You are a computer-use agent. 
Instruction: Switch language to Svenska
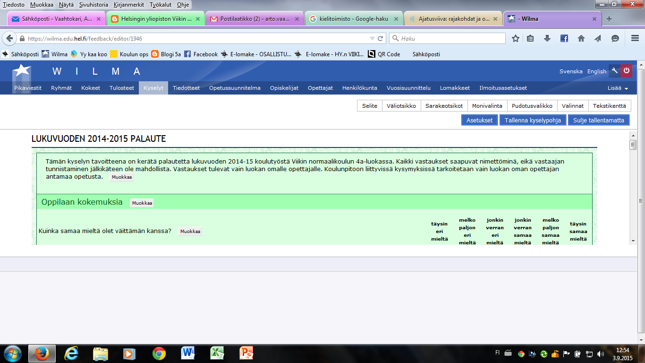tap(571, 71)
